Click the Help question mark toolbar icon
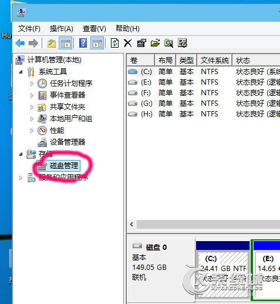Image resolution: width=280 pixels, height=304 pixels. click(83, 43)
